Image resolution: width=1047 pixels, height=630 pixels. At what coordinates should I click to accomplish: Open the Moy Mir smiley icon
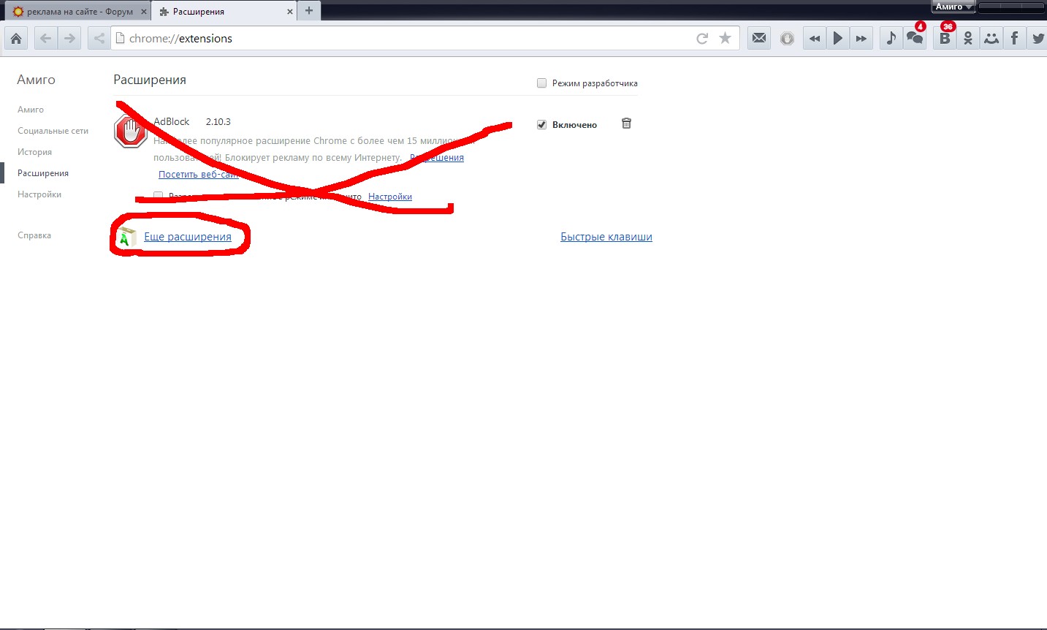(x=991, y=39)
